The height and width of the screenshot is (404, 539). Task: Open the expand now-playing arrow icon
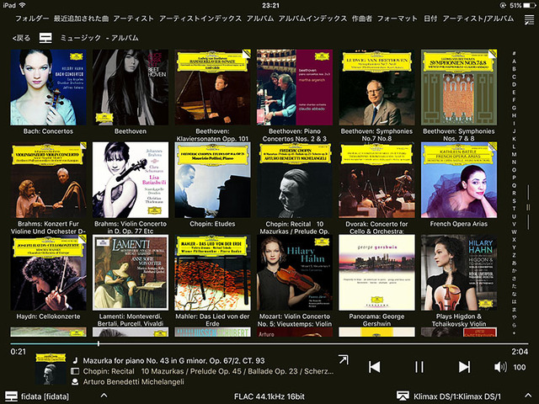344,359
